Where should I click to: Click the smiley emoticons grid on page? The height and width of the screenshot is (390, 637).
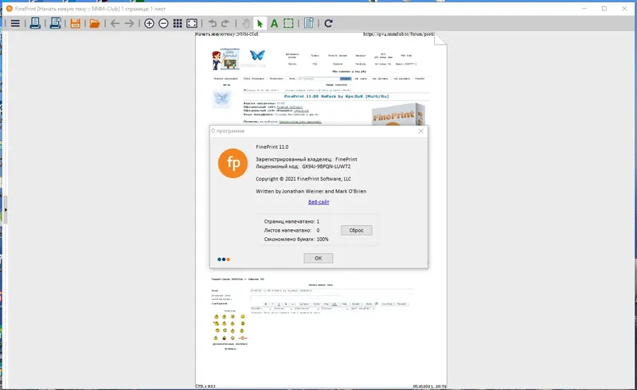230,327
